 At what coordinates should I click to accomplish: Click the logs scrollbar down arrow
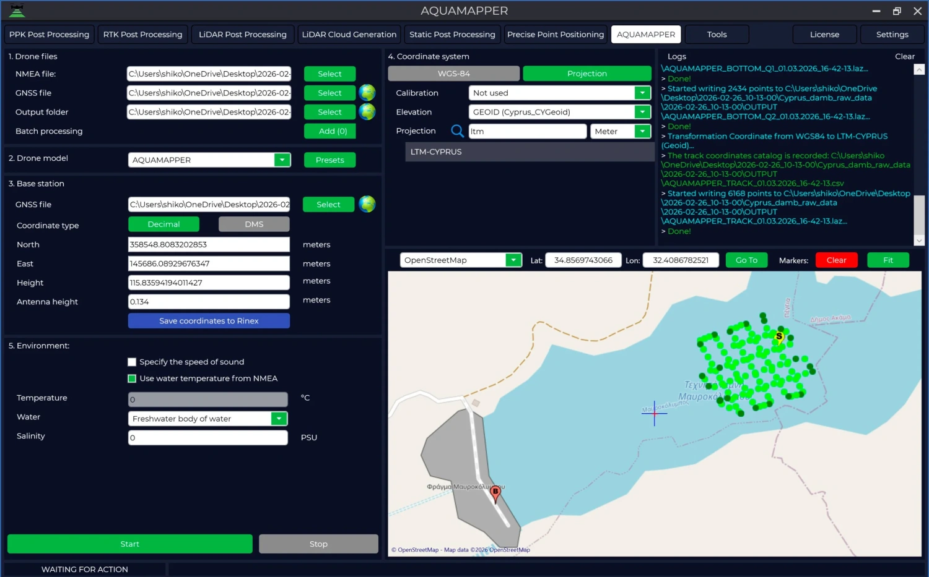[x=919, y=241]
